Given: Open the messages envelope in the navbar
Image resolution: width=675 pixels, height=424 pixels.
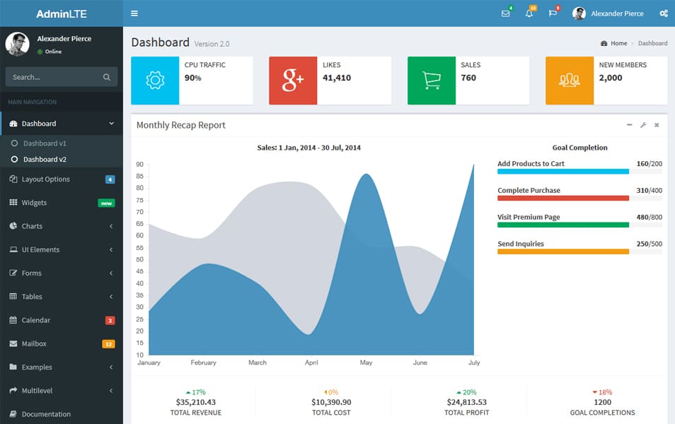Looking at the screenshot, I should tap(505, 13).
